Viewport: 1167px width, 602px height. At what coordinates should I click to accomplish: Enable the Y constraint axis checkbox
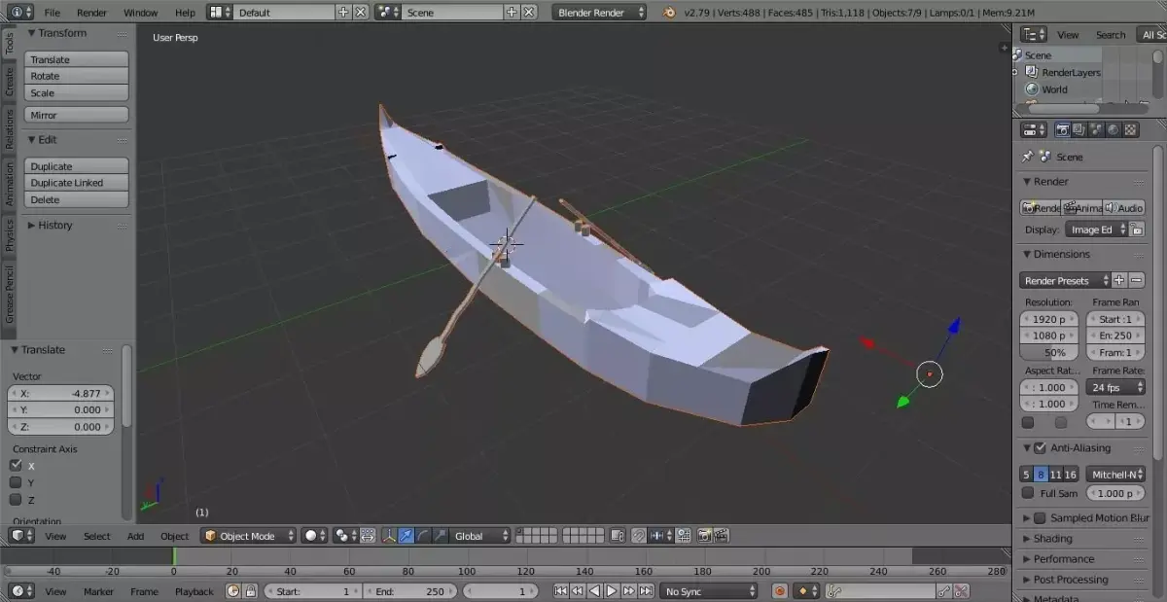[x=16, y=482]
